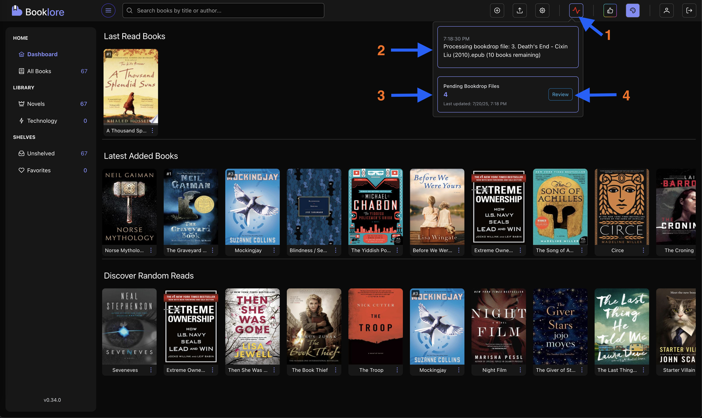The image size is (702, 418).
Task: Select the thumbs-up recommendations icon
Action: point(610,10)
